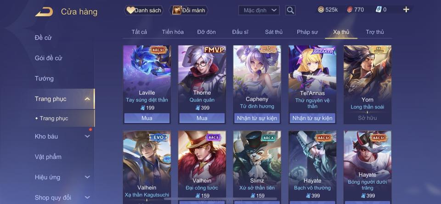Image resolution: width=441 pixels, height=204 pixels.
Task: Click Mua button under Laville skin
Action: coord(147,118)
